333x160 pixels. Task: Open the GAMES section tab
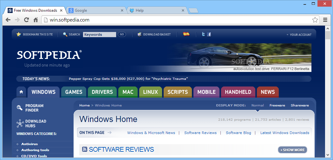coord(74,92)
